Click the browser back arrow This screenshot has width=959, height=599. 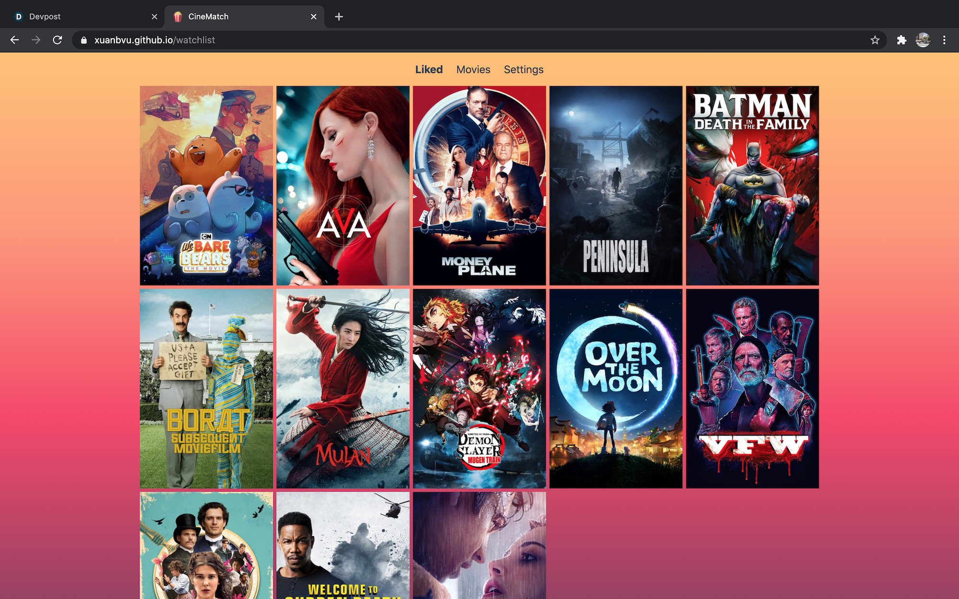tap(15, 40)
